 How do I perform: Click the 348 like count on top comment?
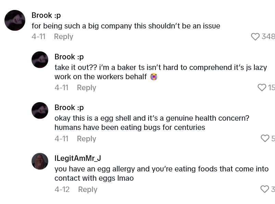click(268, 37)
